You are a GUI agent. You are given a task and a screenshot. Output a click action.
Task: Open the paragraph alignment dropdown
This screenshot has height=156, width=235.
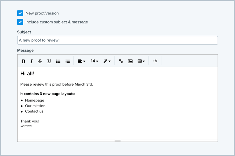tap(81, 61)
